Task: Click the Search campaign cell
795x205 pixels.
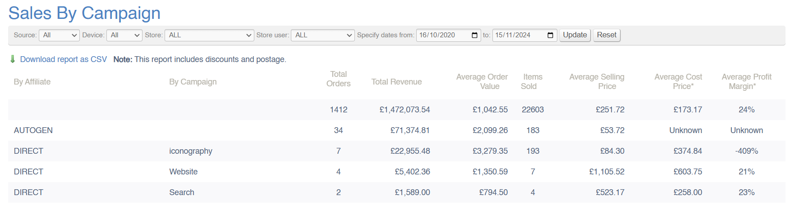Action: click(182, 192)
